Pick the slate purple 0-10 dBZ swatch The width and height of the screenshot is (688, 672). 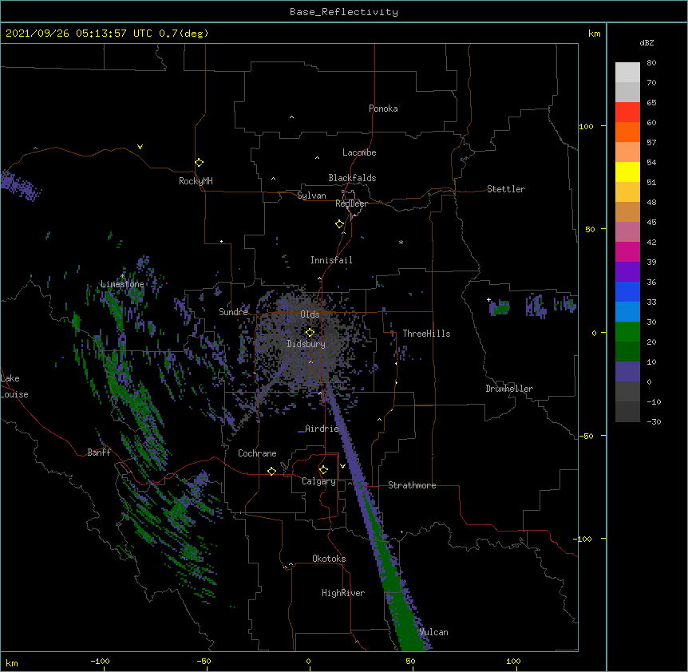pyautogui.click(x=627, y=372)
